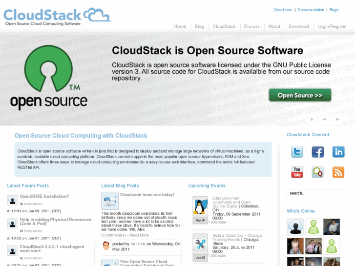The width and height of the screenshot is (355, 266).
Task: Open Help in adding Physical Resources post
Action: 56,222
